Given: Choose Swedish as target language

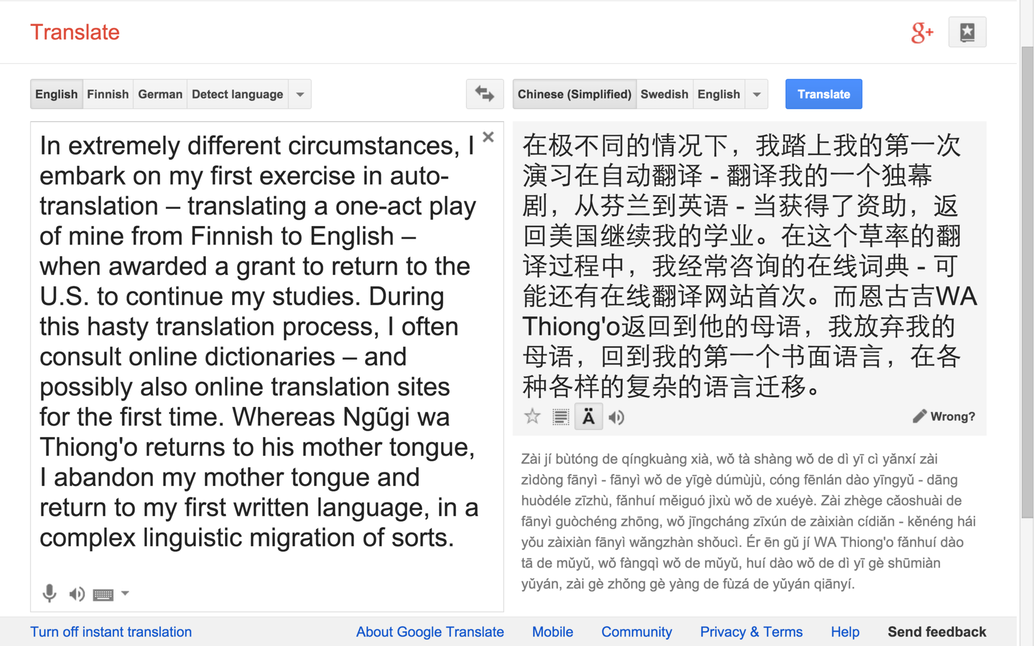Looking at the screenshot, I should (664, 94).
